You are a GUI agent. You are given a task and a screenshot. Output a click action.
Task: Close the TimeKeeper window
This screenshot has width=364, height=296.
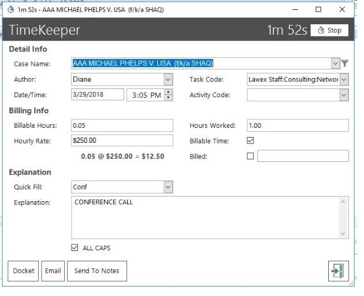(x=342, y=9)
